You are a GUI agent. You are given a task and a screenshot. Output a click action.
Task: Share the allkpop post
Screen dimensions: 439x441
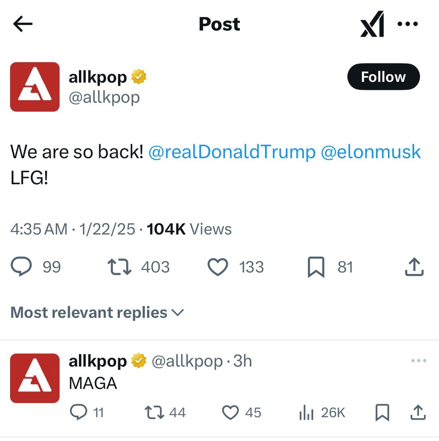414,267
